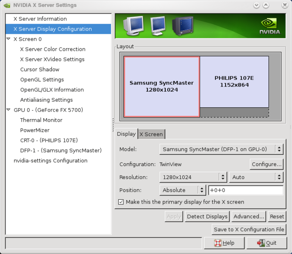
Task: Click the Detect Displays button
Action: 207,216
